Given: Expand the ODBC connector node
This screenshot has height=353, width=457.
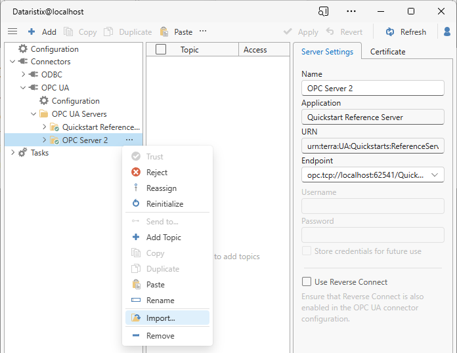Looking at the screenshot, I should (24, 75).
